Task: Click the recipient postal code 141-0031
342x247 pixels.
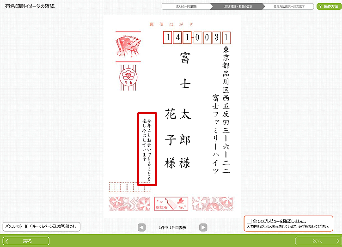Action: tap(197, 38)
